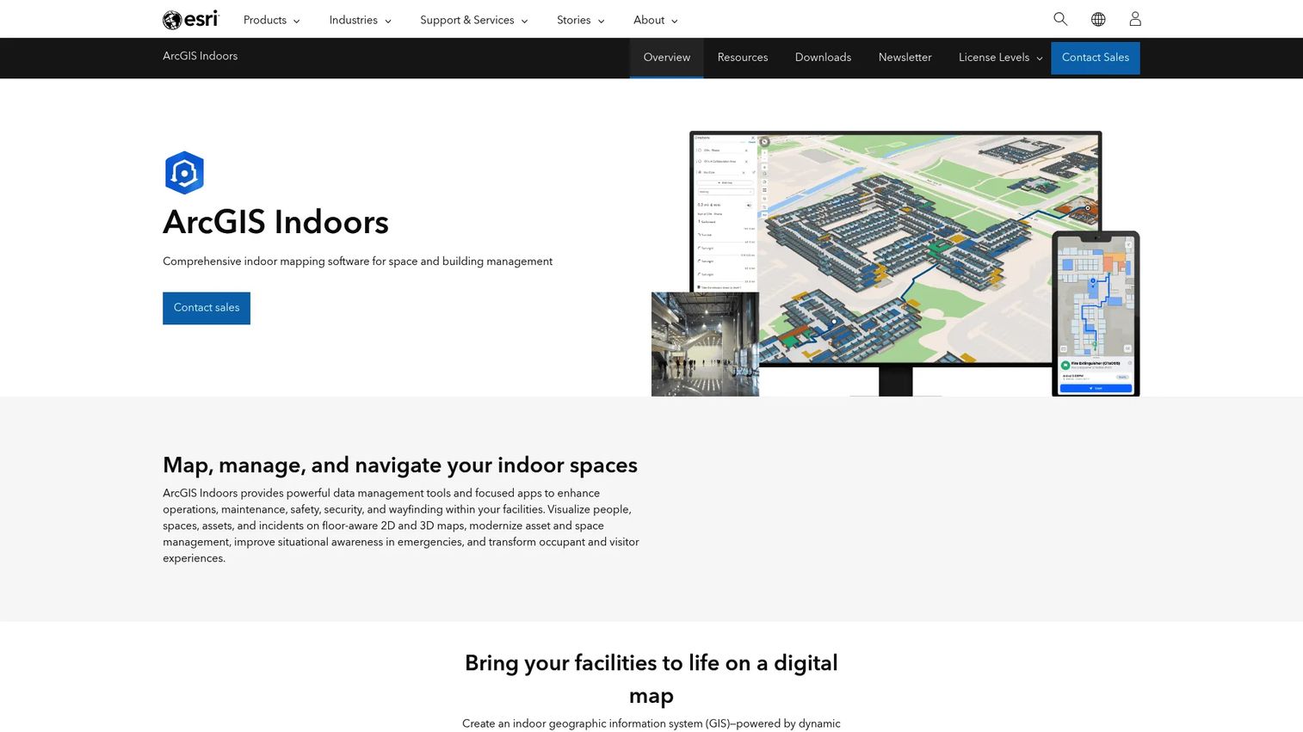Click 'Comprehensive indoor mapping software' tagline text

click(x=357, y=261)
